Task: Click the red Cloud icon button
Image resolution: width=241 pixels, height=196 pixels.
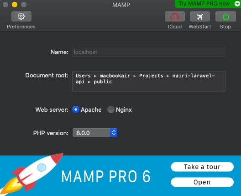Action: [175, 16]
